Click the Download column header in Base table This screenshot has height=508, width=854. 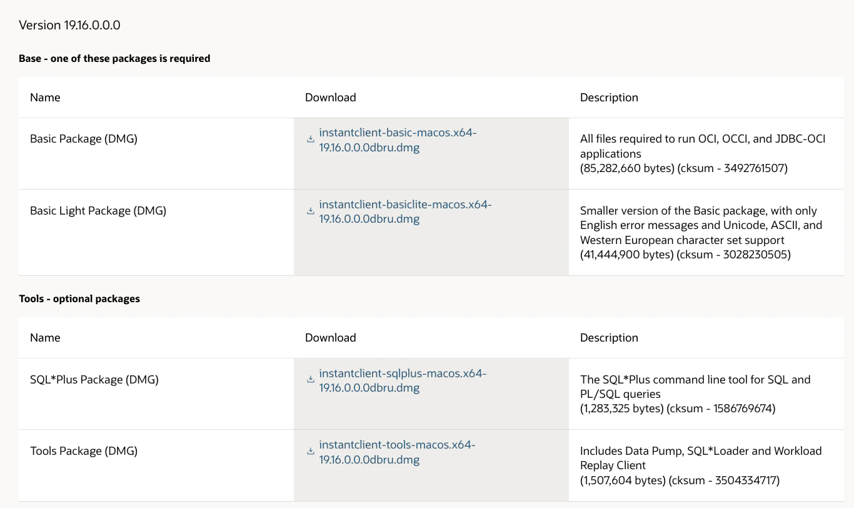tap(331, 98)
